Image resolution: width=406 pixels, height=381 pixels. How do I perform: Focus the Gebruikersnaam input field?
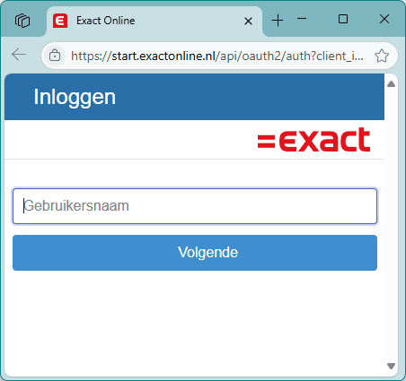195,206
